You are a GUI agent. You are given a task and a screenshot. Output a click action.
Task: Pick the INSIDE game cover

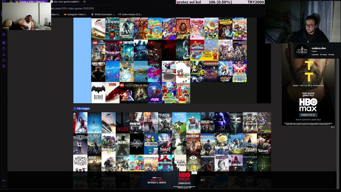point(123,123)
